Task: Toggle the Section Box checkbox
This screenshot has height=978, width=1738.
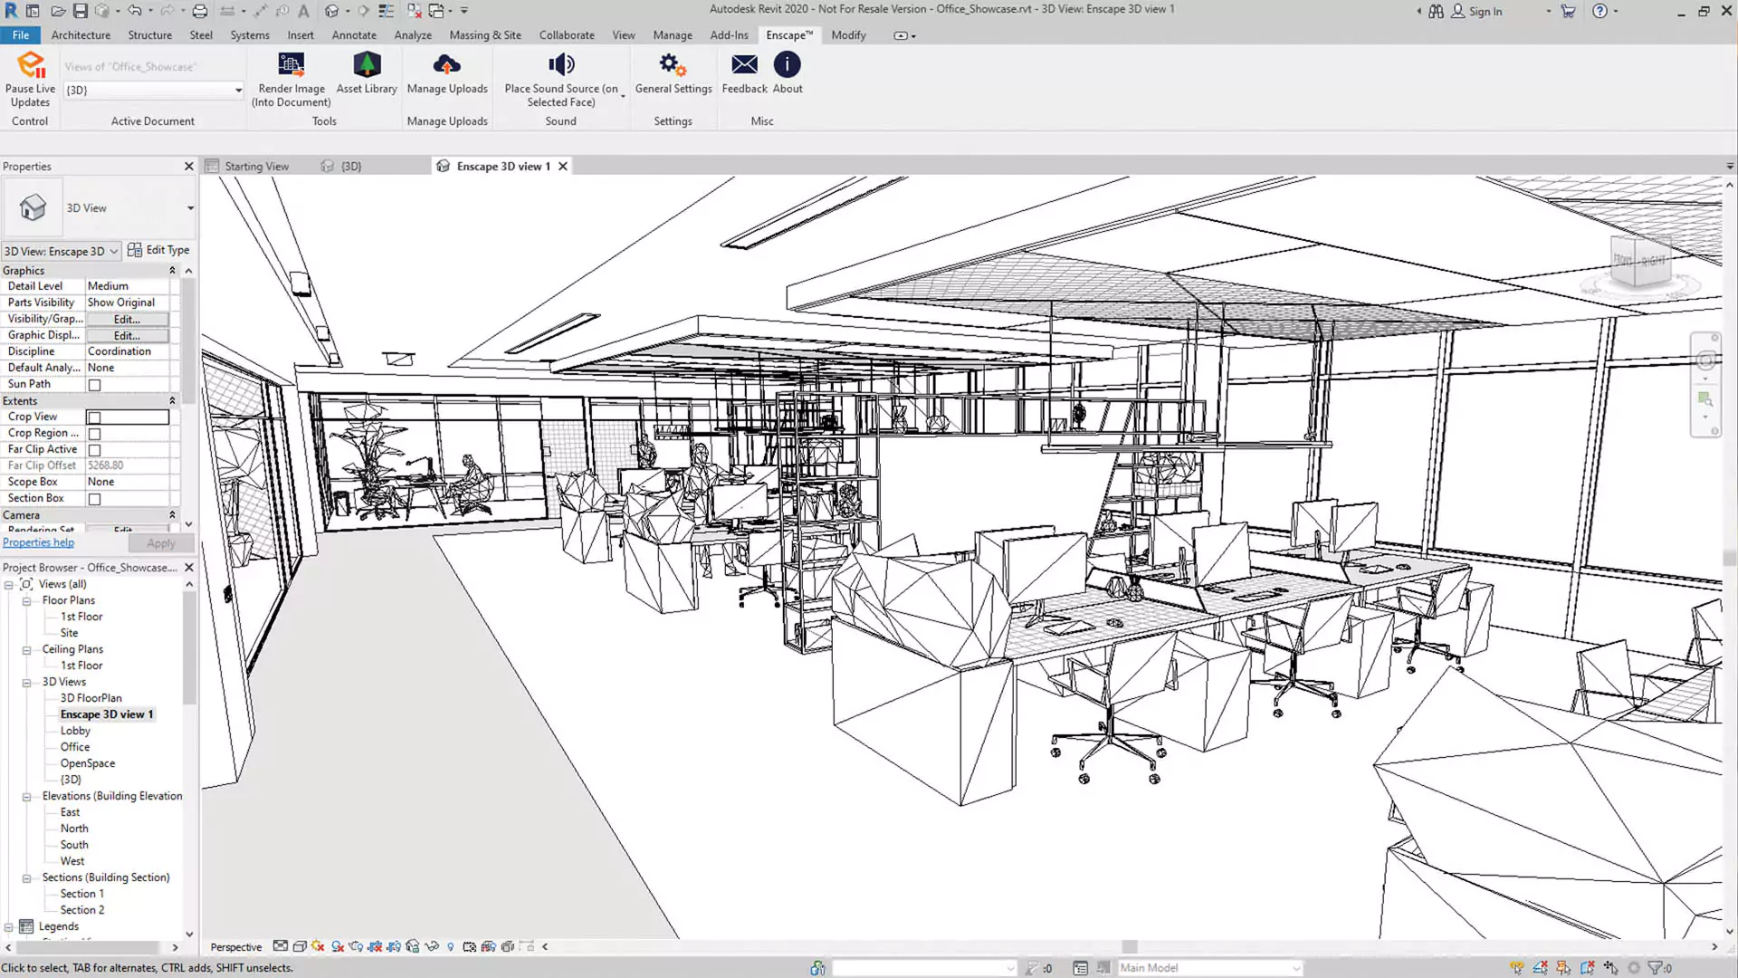Action: (94, 498)
